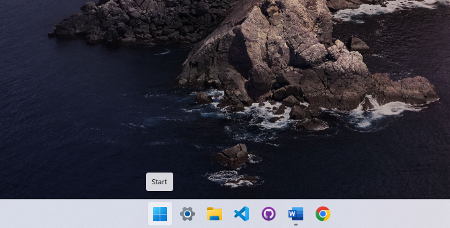Open GitHub Desktop from the taskbar
The width and height of the screenshot is (450, 228).
tap(269, 214)
